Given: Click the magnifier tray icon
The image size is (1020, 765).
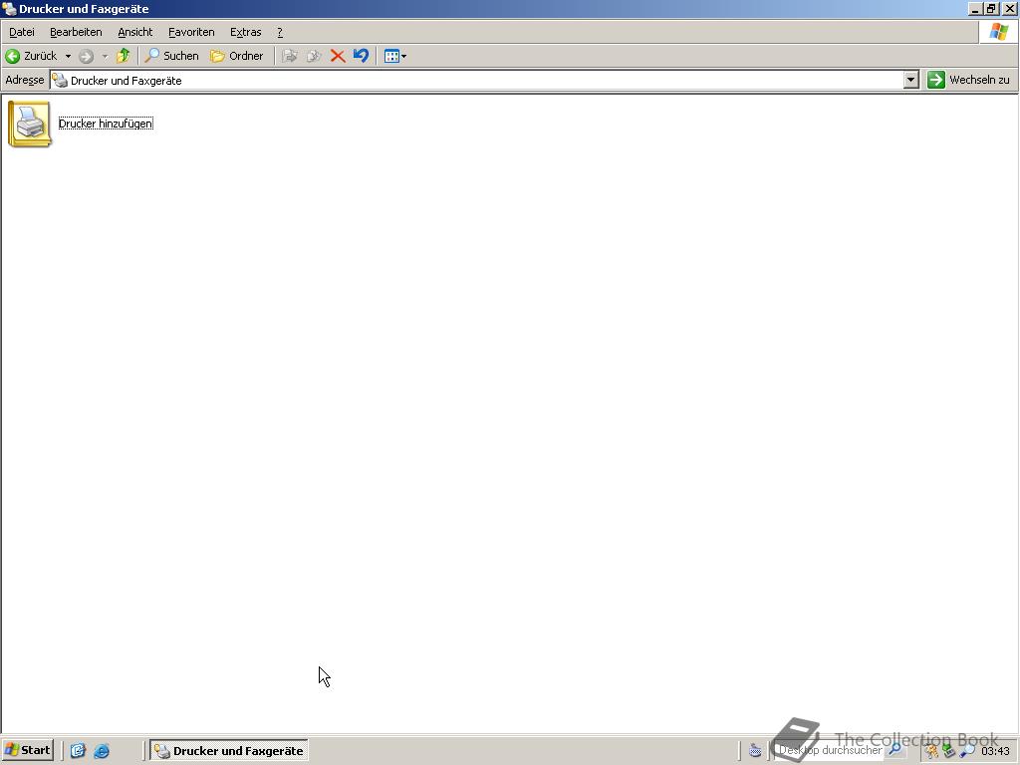Looking at the screenshot, I should (x=967, y=751).
